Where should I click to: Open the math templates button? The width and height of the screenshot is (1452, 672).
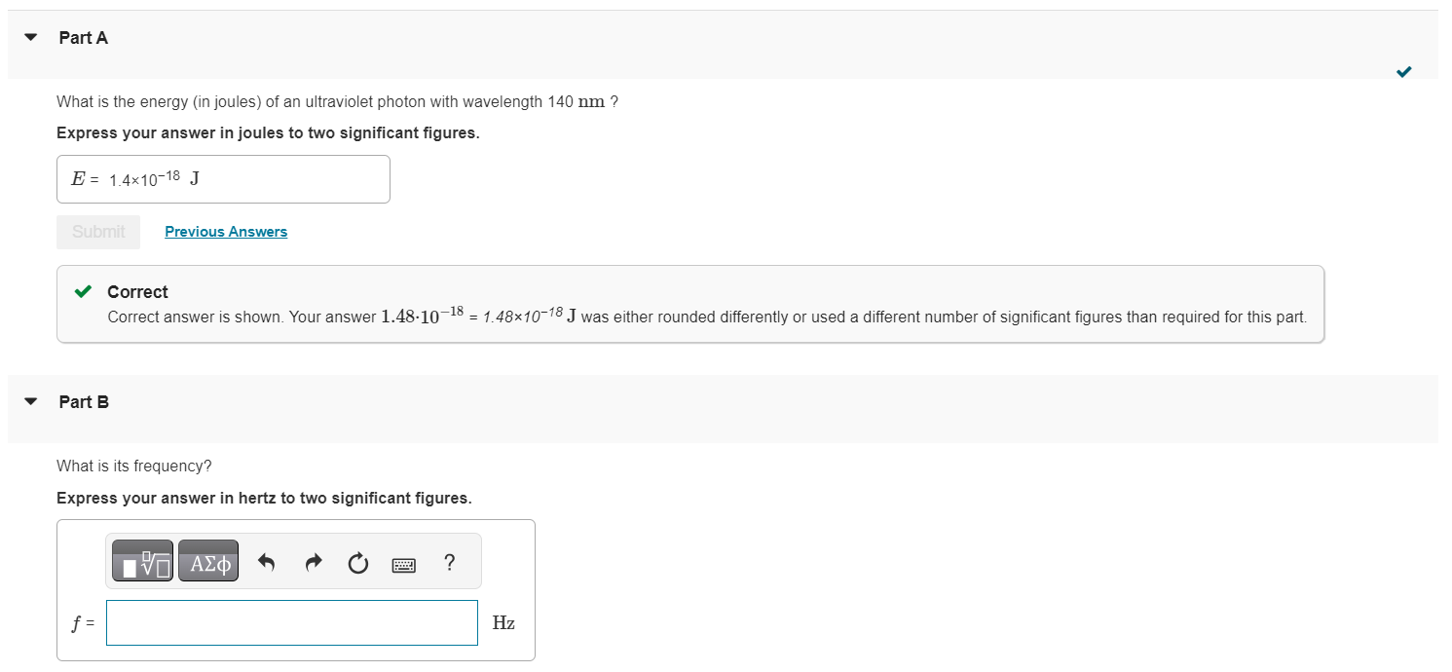pos(142,562)
